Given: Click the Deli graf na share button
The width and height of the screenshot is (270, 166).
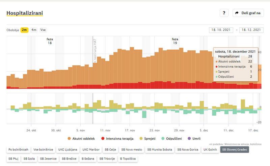Looking at the screenshot, I should (248, 13).
